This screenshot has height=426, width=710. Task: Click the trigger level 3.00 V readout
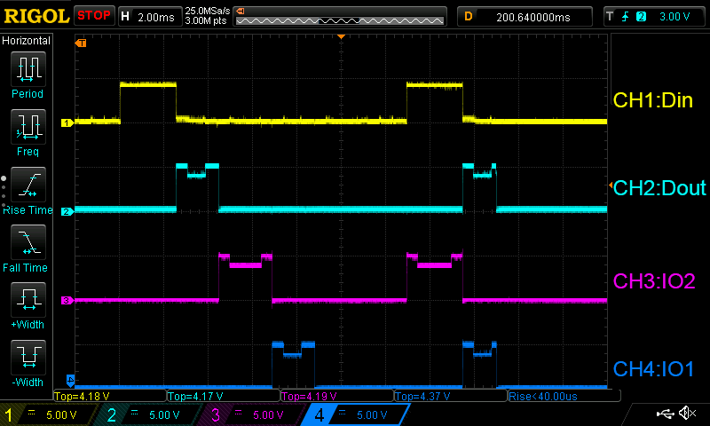tap(674, 17)
